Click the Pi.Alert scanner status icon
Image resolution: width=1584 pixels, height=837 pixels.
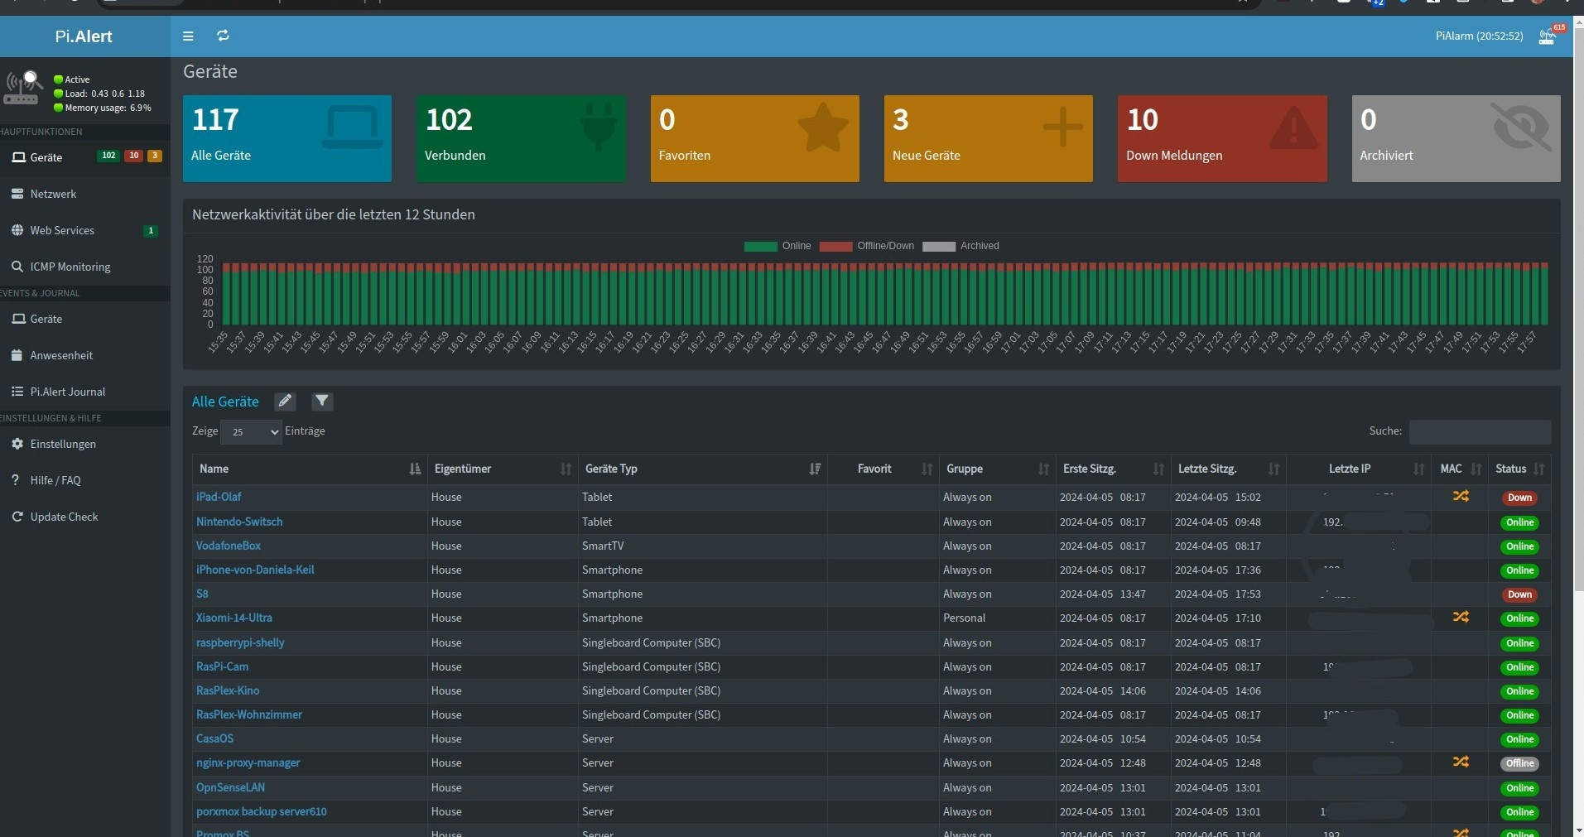point(23,88)
